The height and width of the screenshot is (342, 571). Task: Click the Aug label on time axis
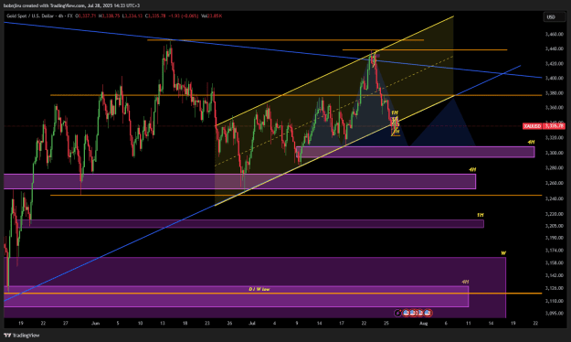coord(424,323)
